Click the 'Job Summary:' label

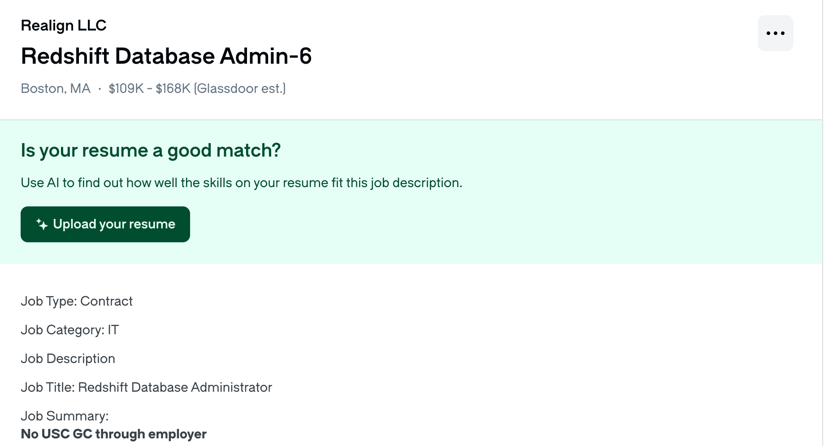65,416
